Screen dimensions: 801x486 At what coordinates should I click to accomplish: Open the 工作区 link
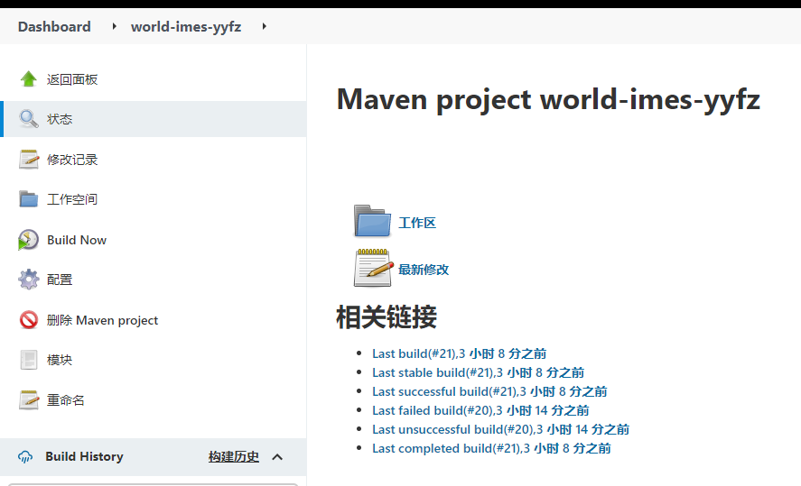point(417,223)
